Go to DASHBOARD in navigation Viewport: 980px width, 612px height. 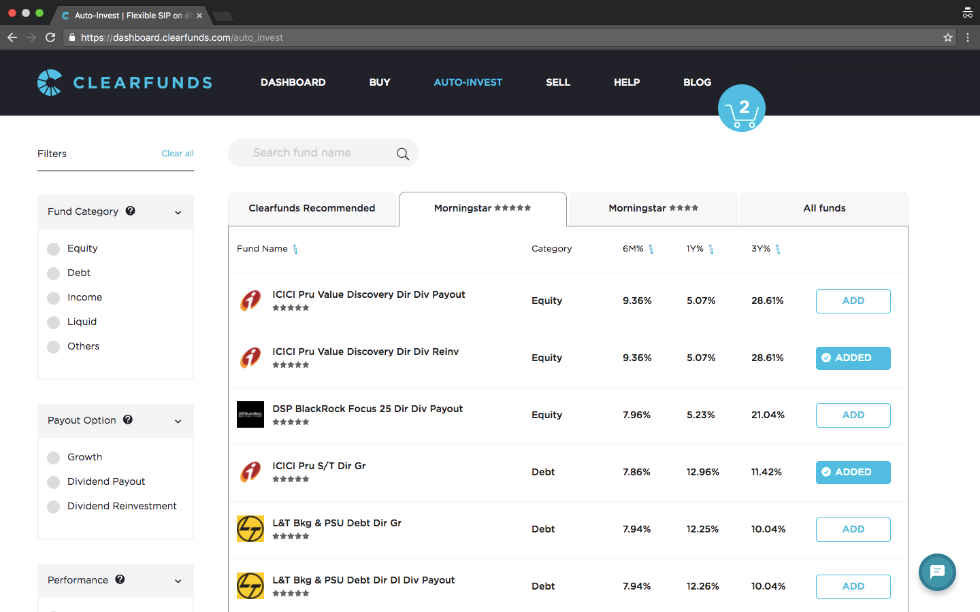click(x=293, y=82)
